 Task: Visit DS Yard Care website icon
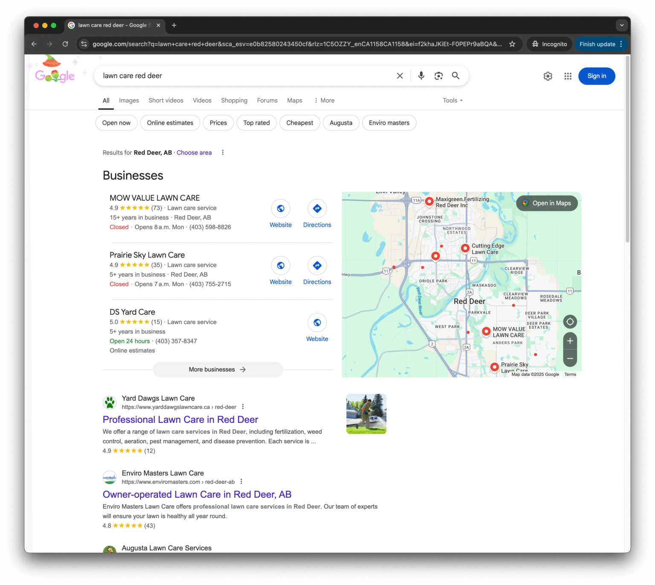click(317, 323)
